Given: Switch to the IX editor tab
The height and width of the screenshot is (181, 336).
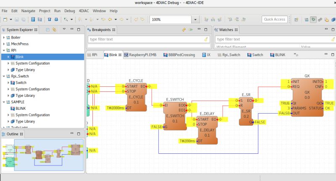Looking at the screenshot, I should tap(206, 55).
